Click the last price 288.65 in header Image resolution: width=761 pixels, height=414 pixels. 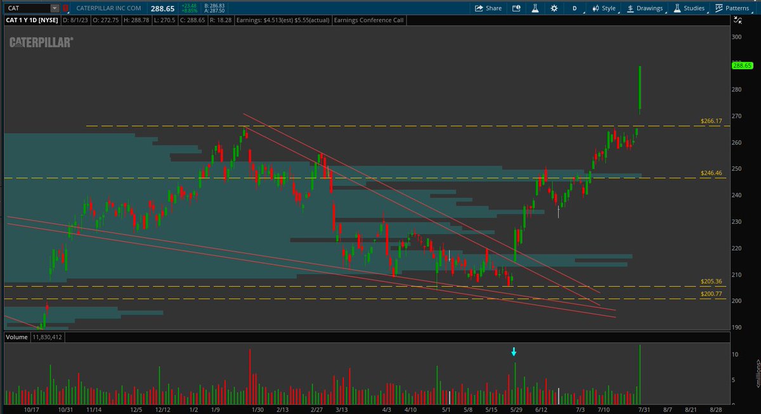[x=163, y=9]
